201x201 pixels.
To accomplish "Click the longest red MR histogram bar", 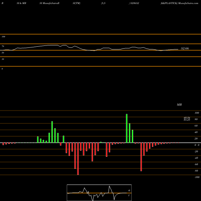I will [78, 159].
